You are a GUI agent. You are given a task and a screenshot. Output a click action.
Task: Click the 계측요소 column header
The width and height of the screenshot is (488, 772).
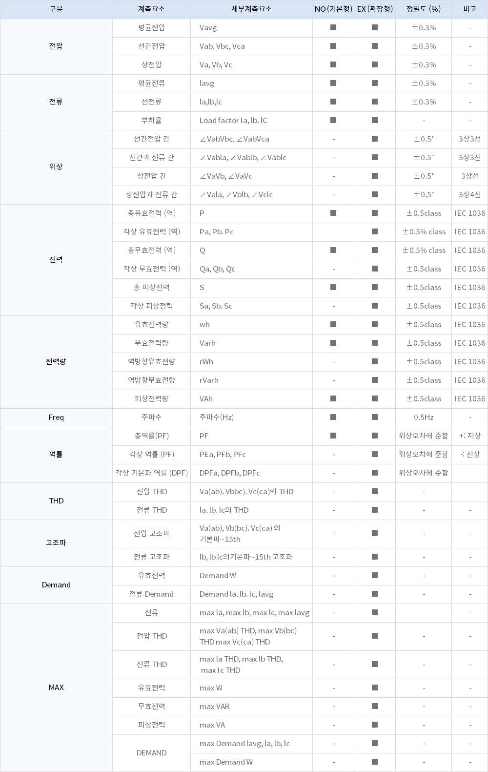click(151, 9)
